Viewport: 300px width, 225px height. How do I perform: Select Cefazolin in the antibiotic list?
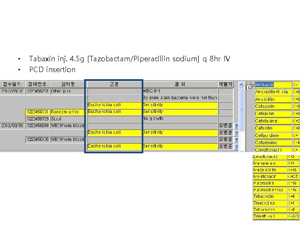click(273, 107)
